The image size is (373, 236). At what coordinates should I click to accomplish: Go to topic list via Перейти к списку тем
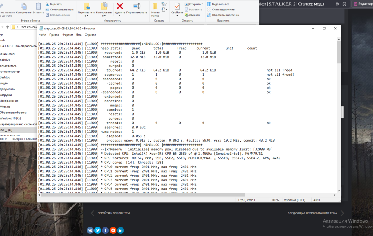114,213
